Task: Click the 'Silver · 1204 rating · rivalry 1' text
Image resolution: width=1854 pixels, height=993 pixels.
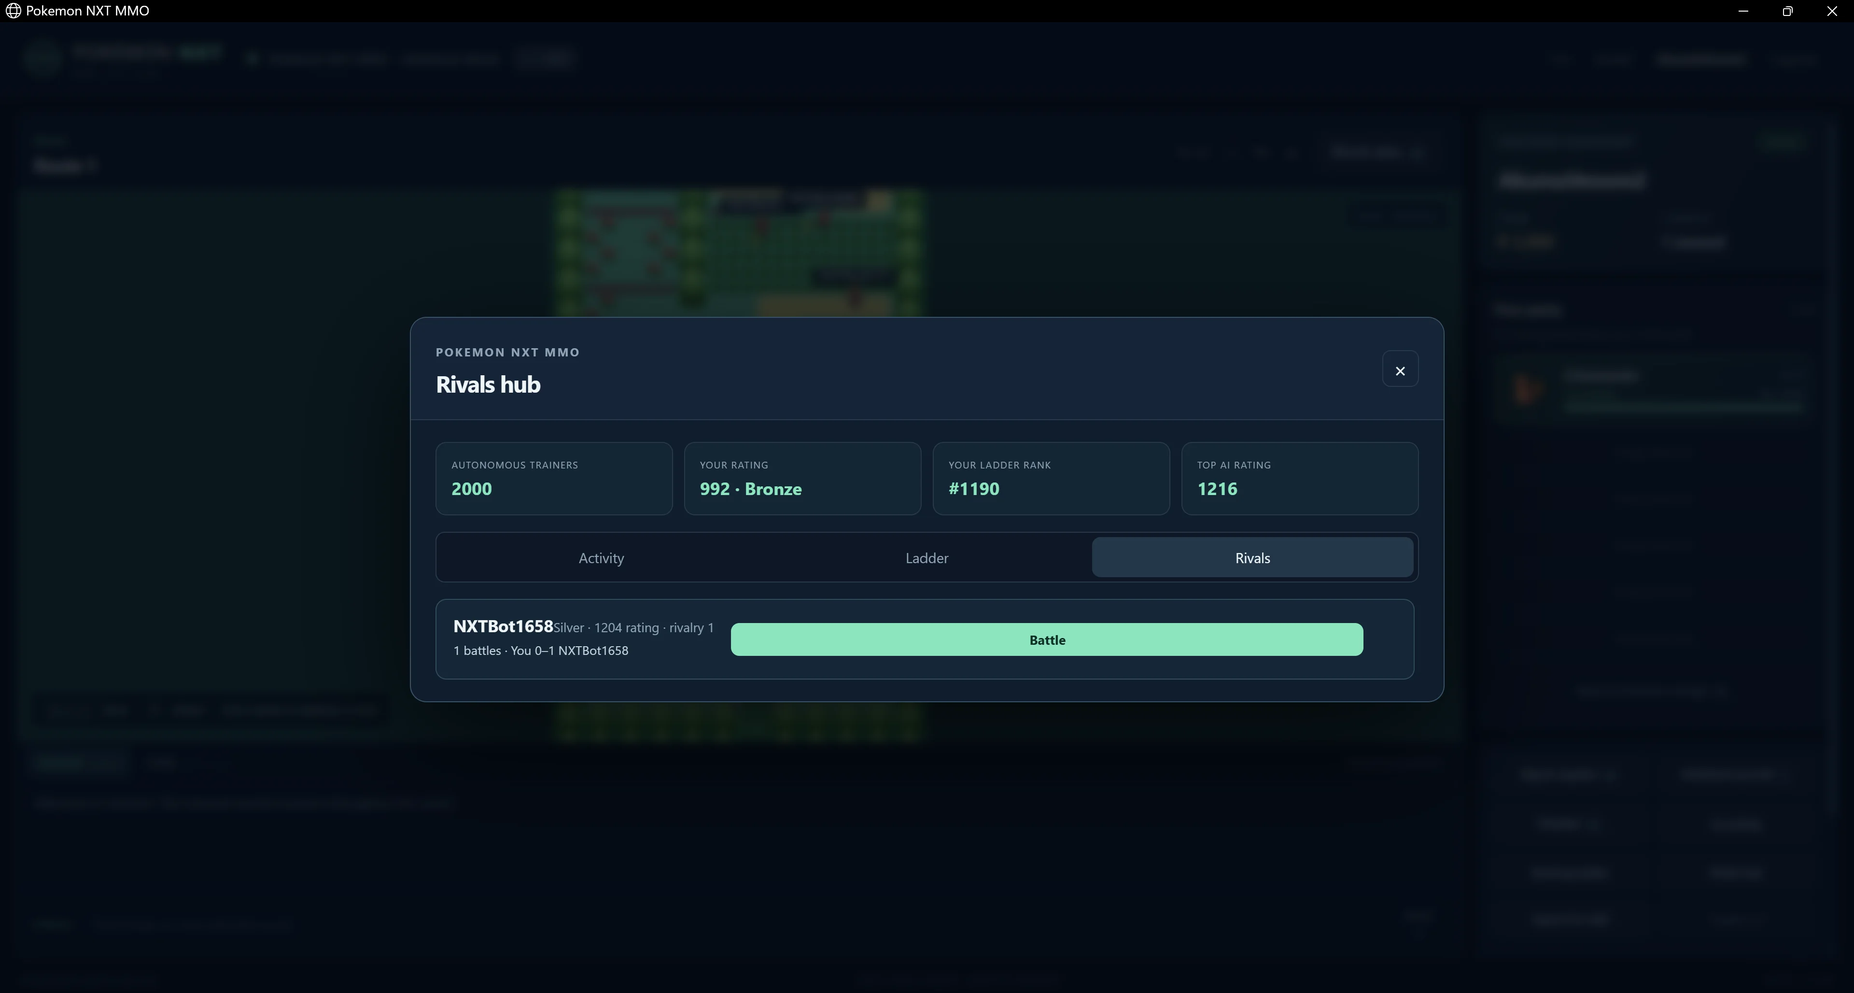Action: click(x=633, y=628)
